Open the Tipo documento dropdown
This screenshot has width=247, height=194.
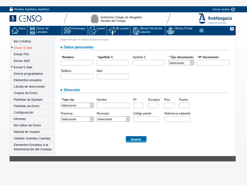point(181,63)
